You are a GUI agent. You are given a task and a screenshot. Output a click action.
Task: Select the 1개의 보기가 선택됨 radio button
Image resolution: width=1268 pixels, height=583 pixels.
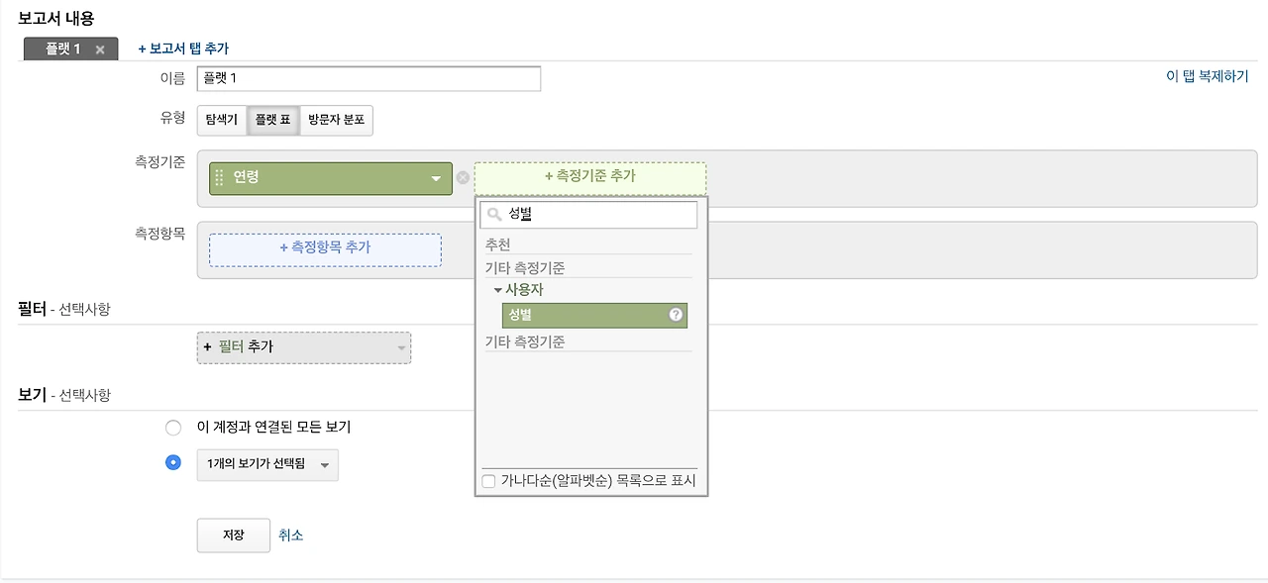173,462
